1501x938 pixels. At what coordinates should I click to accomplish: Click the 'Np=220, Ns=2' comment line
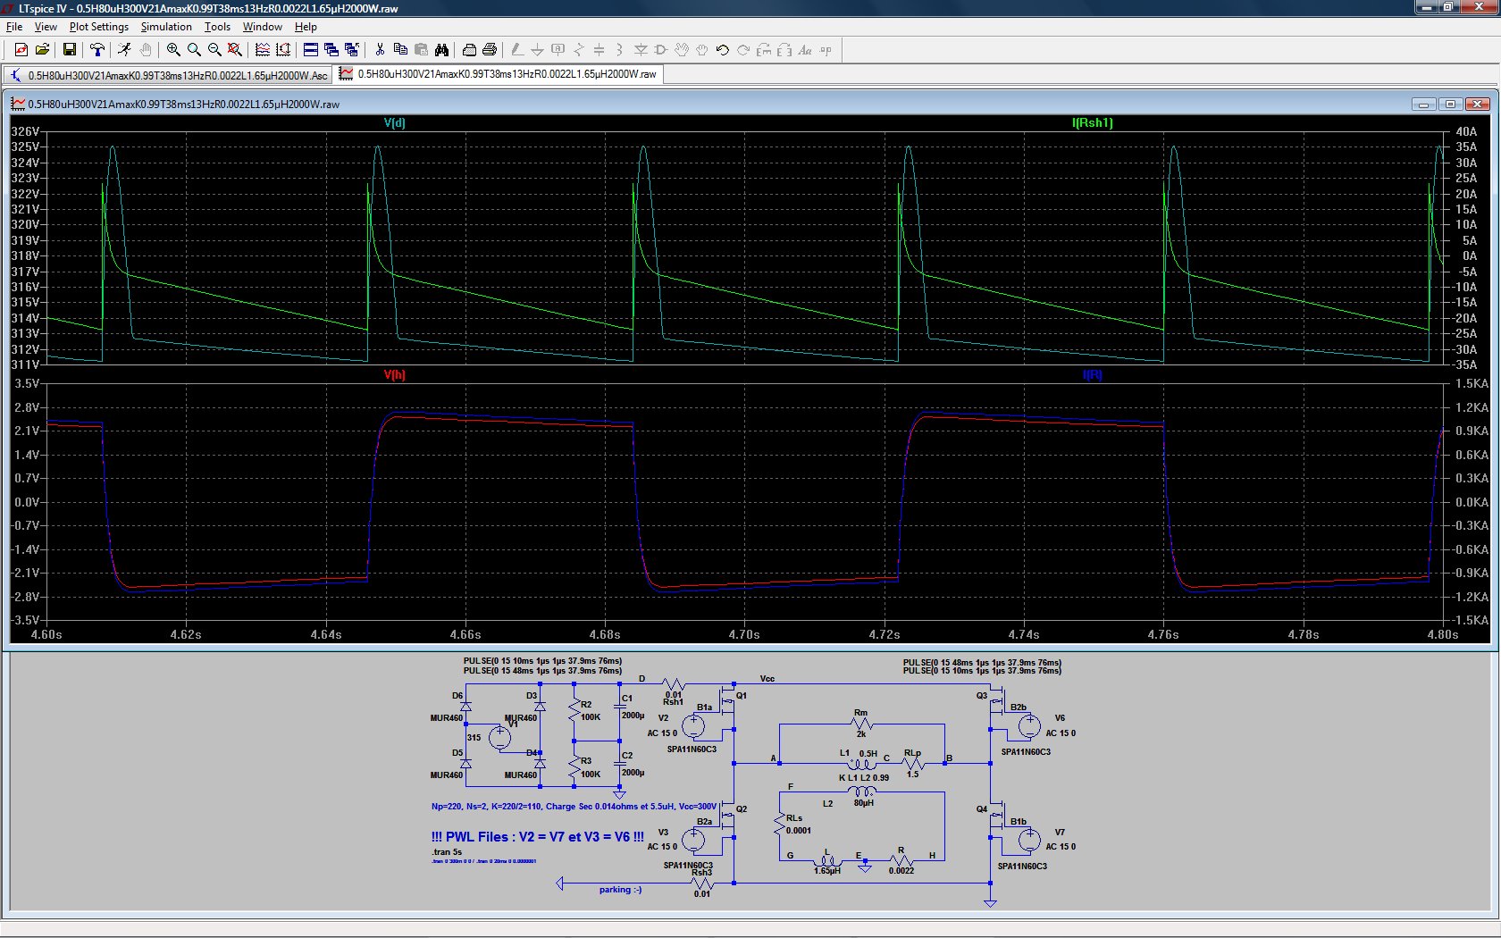coord(574,807)
